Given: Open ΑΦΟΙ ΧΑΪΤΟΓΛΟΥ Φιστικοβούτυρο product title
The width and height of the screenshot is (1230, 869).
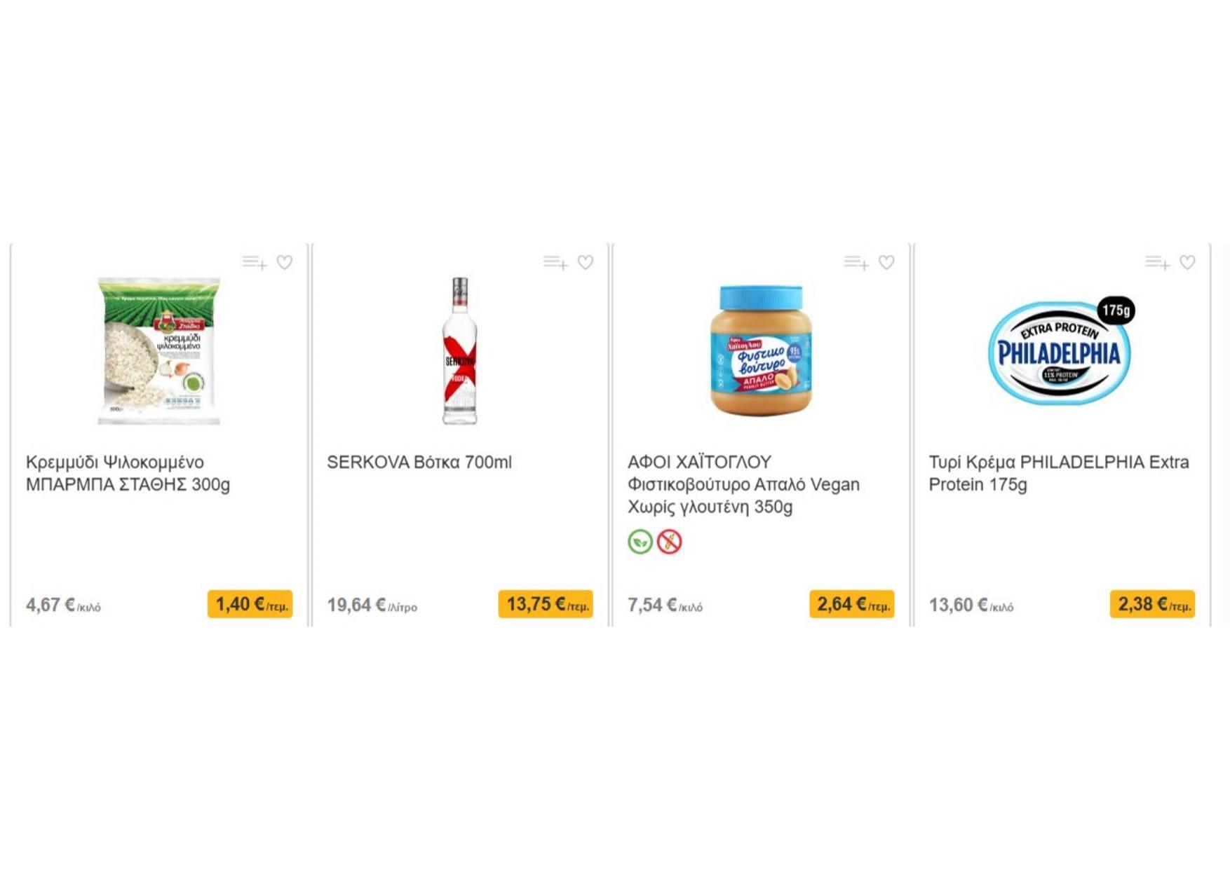Looking at the screenshot, I should click(x=743, y=484).
